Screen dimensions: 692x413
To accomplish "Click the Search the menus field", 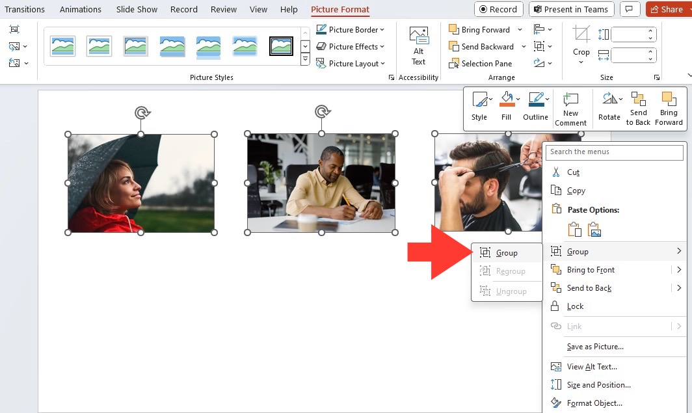I will [x=615, y=152].
